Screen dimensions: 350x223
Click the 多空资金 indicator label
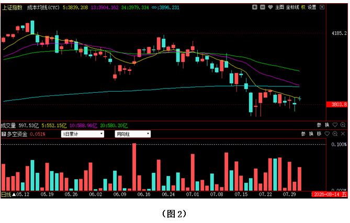pyautogui.click(x=17, y=134)
